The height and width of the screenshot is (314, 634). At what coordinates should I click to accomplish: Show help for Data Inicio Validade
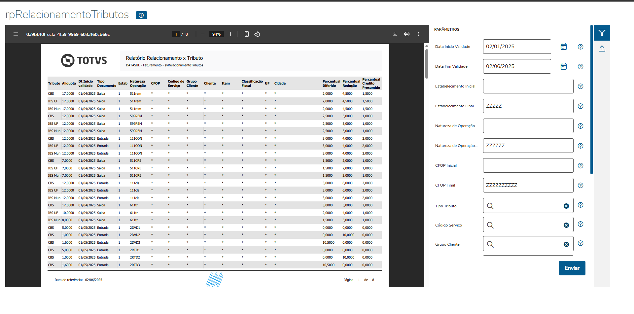pos(581,47)
